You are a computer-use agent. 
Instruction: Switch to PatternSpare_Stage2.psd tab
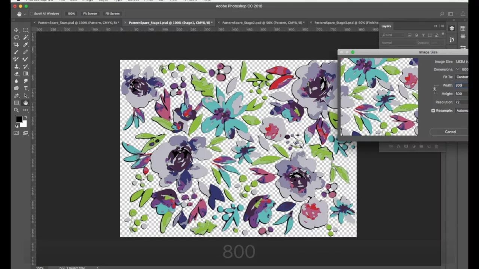pyautogui.click(x=262, y=23)
